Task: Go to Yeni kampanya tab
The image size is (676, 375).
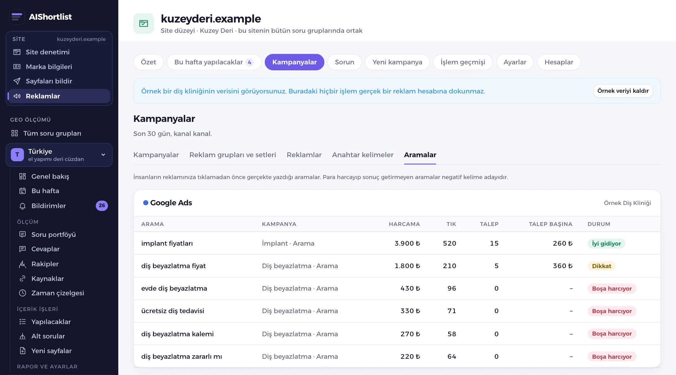Action: click(397, 62)
